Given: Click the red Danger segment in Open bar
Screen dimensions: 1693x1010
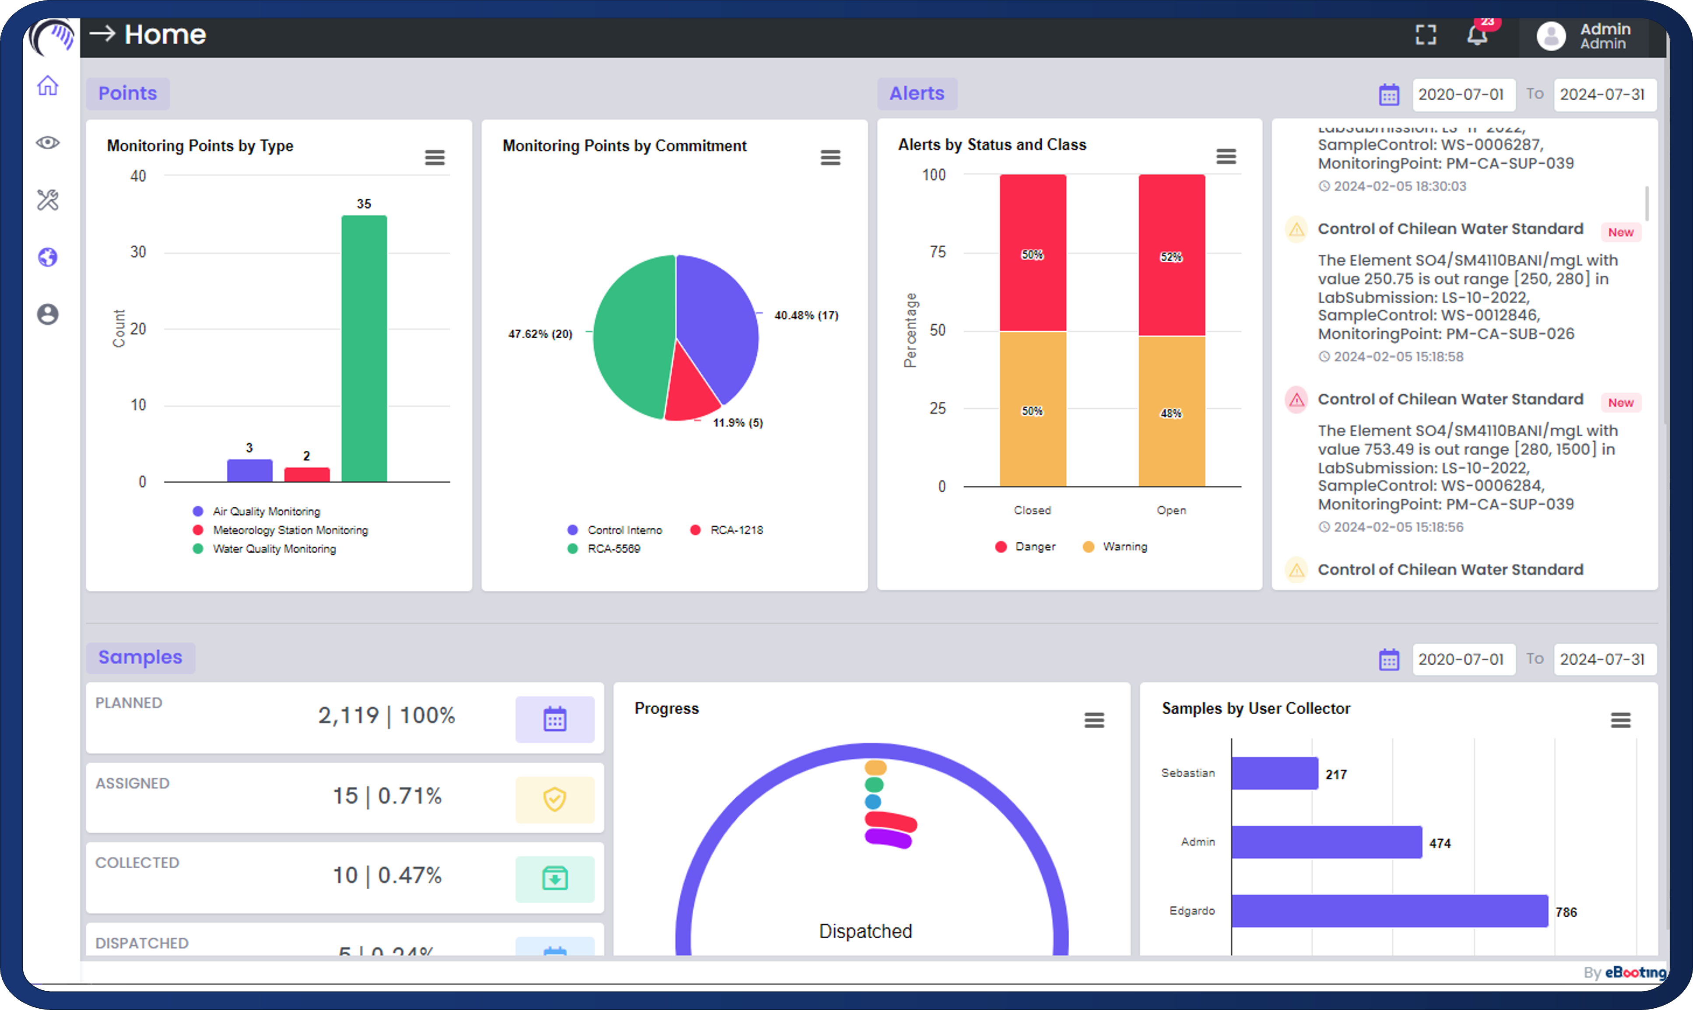Looking at the screenshot, I should 1172,255.
